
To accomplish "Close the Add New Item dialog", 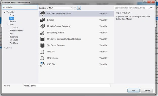I will pyautogui.click(x=151, y=2).
